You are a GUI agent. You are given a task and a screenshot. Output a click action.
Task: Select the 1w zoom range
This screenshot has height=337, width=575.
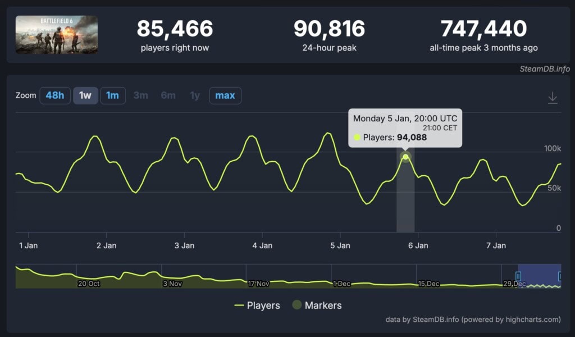[85, 95]
